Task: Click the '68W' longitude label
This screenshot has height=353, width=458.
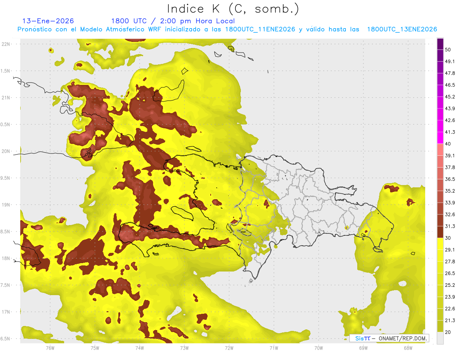Action: coord(408,348)
